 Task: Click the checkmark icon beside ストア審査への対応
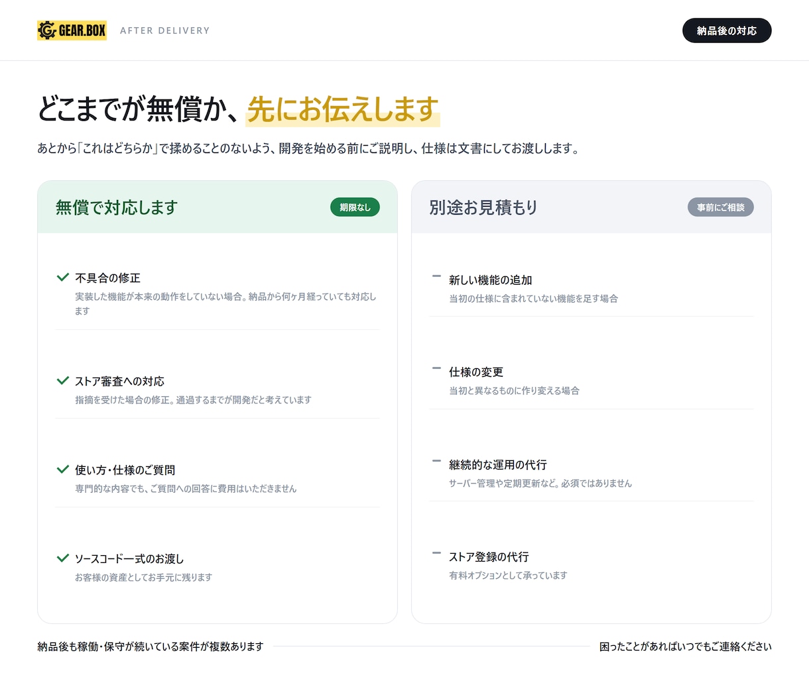[63, 381]
